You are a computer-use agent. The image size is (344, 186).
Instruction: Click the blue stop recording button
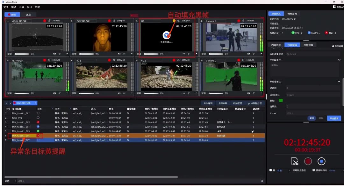[321, 161]
